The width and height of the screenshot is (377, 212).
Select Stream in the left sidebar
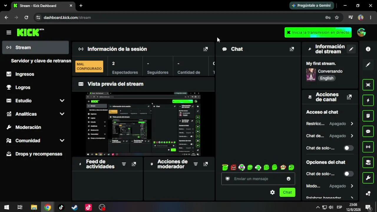tap(35, 47)
